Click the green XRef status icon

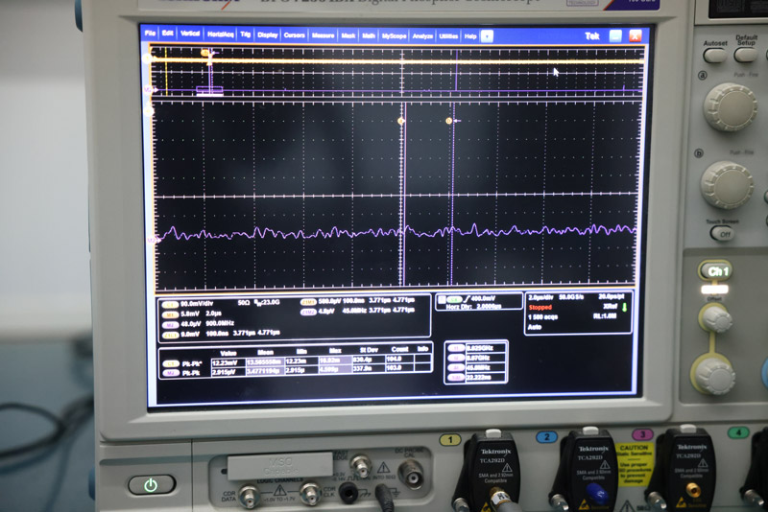(x=625, y=307)
